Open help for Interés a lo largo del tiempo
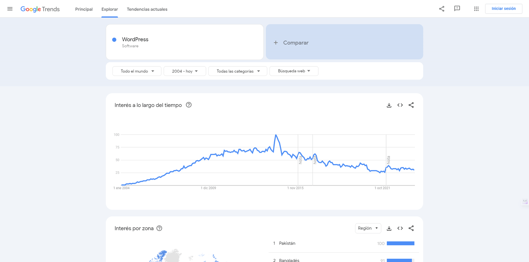The width and height of the screenshot is (529, 262). click(x=189, y=105)
